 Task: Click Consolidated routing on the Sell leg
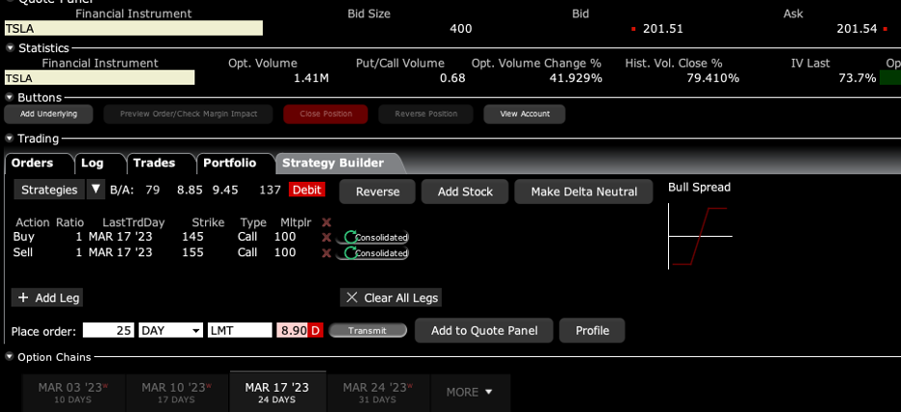tap(372, 253)
